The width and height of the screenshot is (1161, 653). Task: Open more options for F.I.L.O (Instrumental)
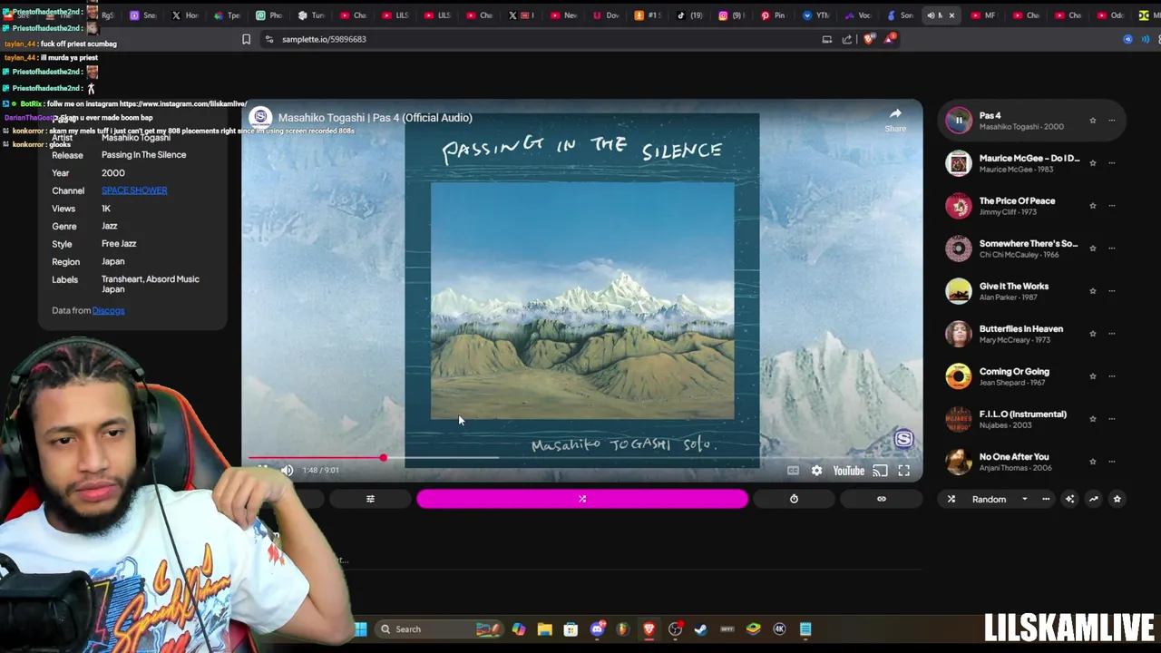point(1111,419)
